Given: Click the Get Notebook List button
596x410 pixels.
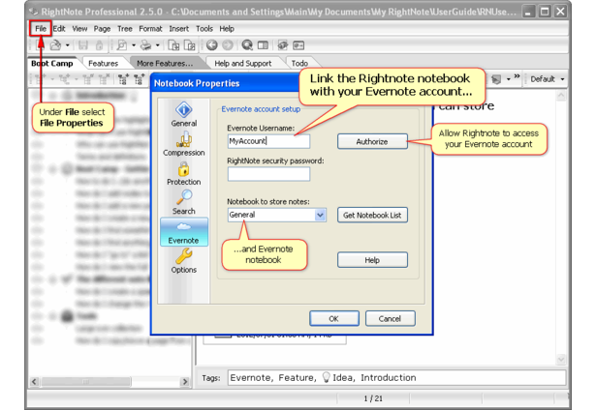Looking at the screenshot, I should click(372, 215).
